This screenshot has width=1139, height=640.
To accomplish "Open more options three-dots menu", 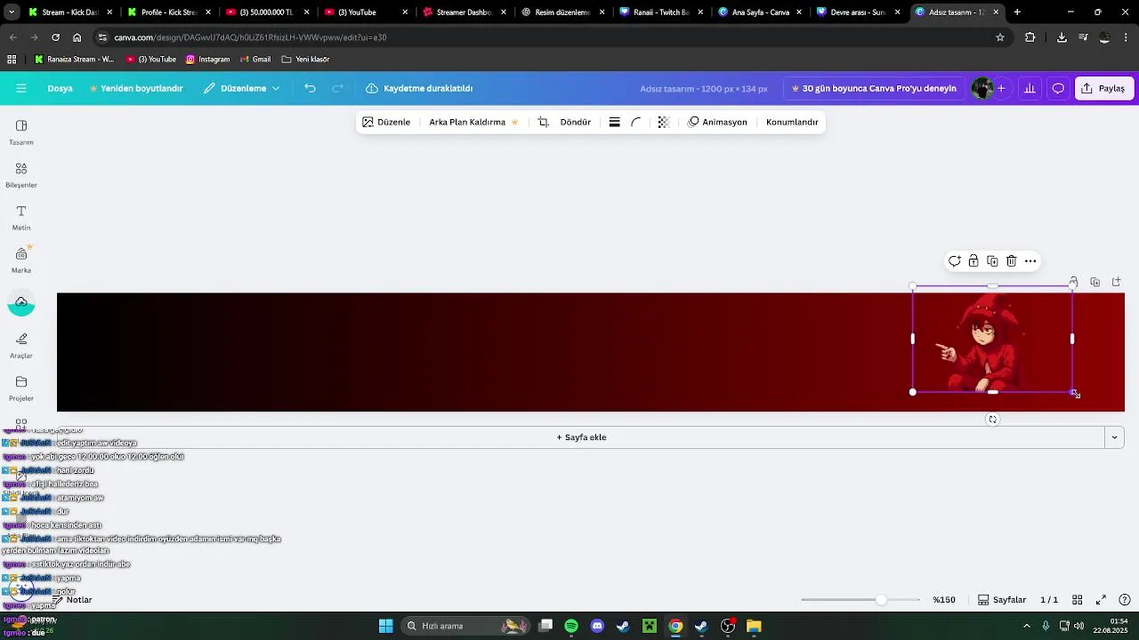I will coord(1030,261).
